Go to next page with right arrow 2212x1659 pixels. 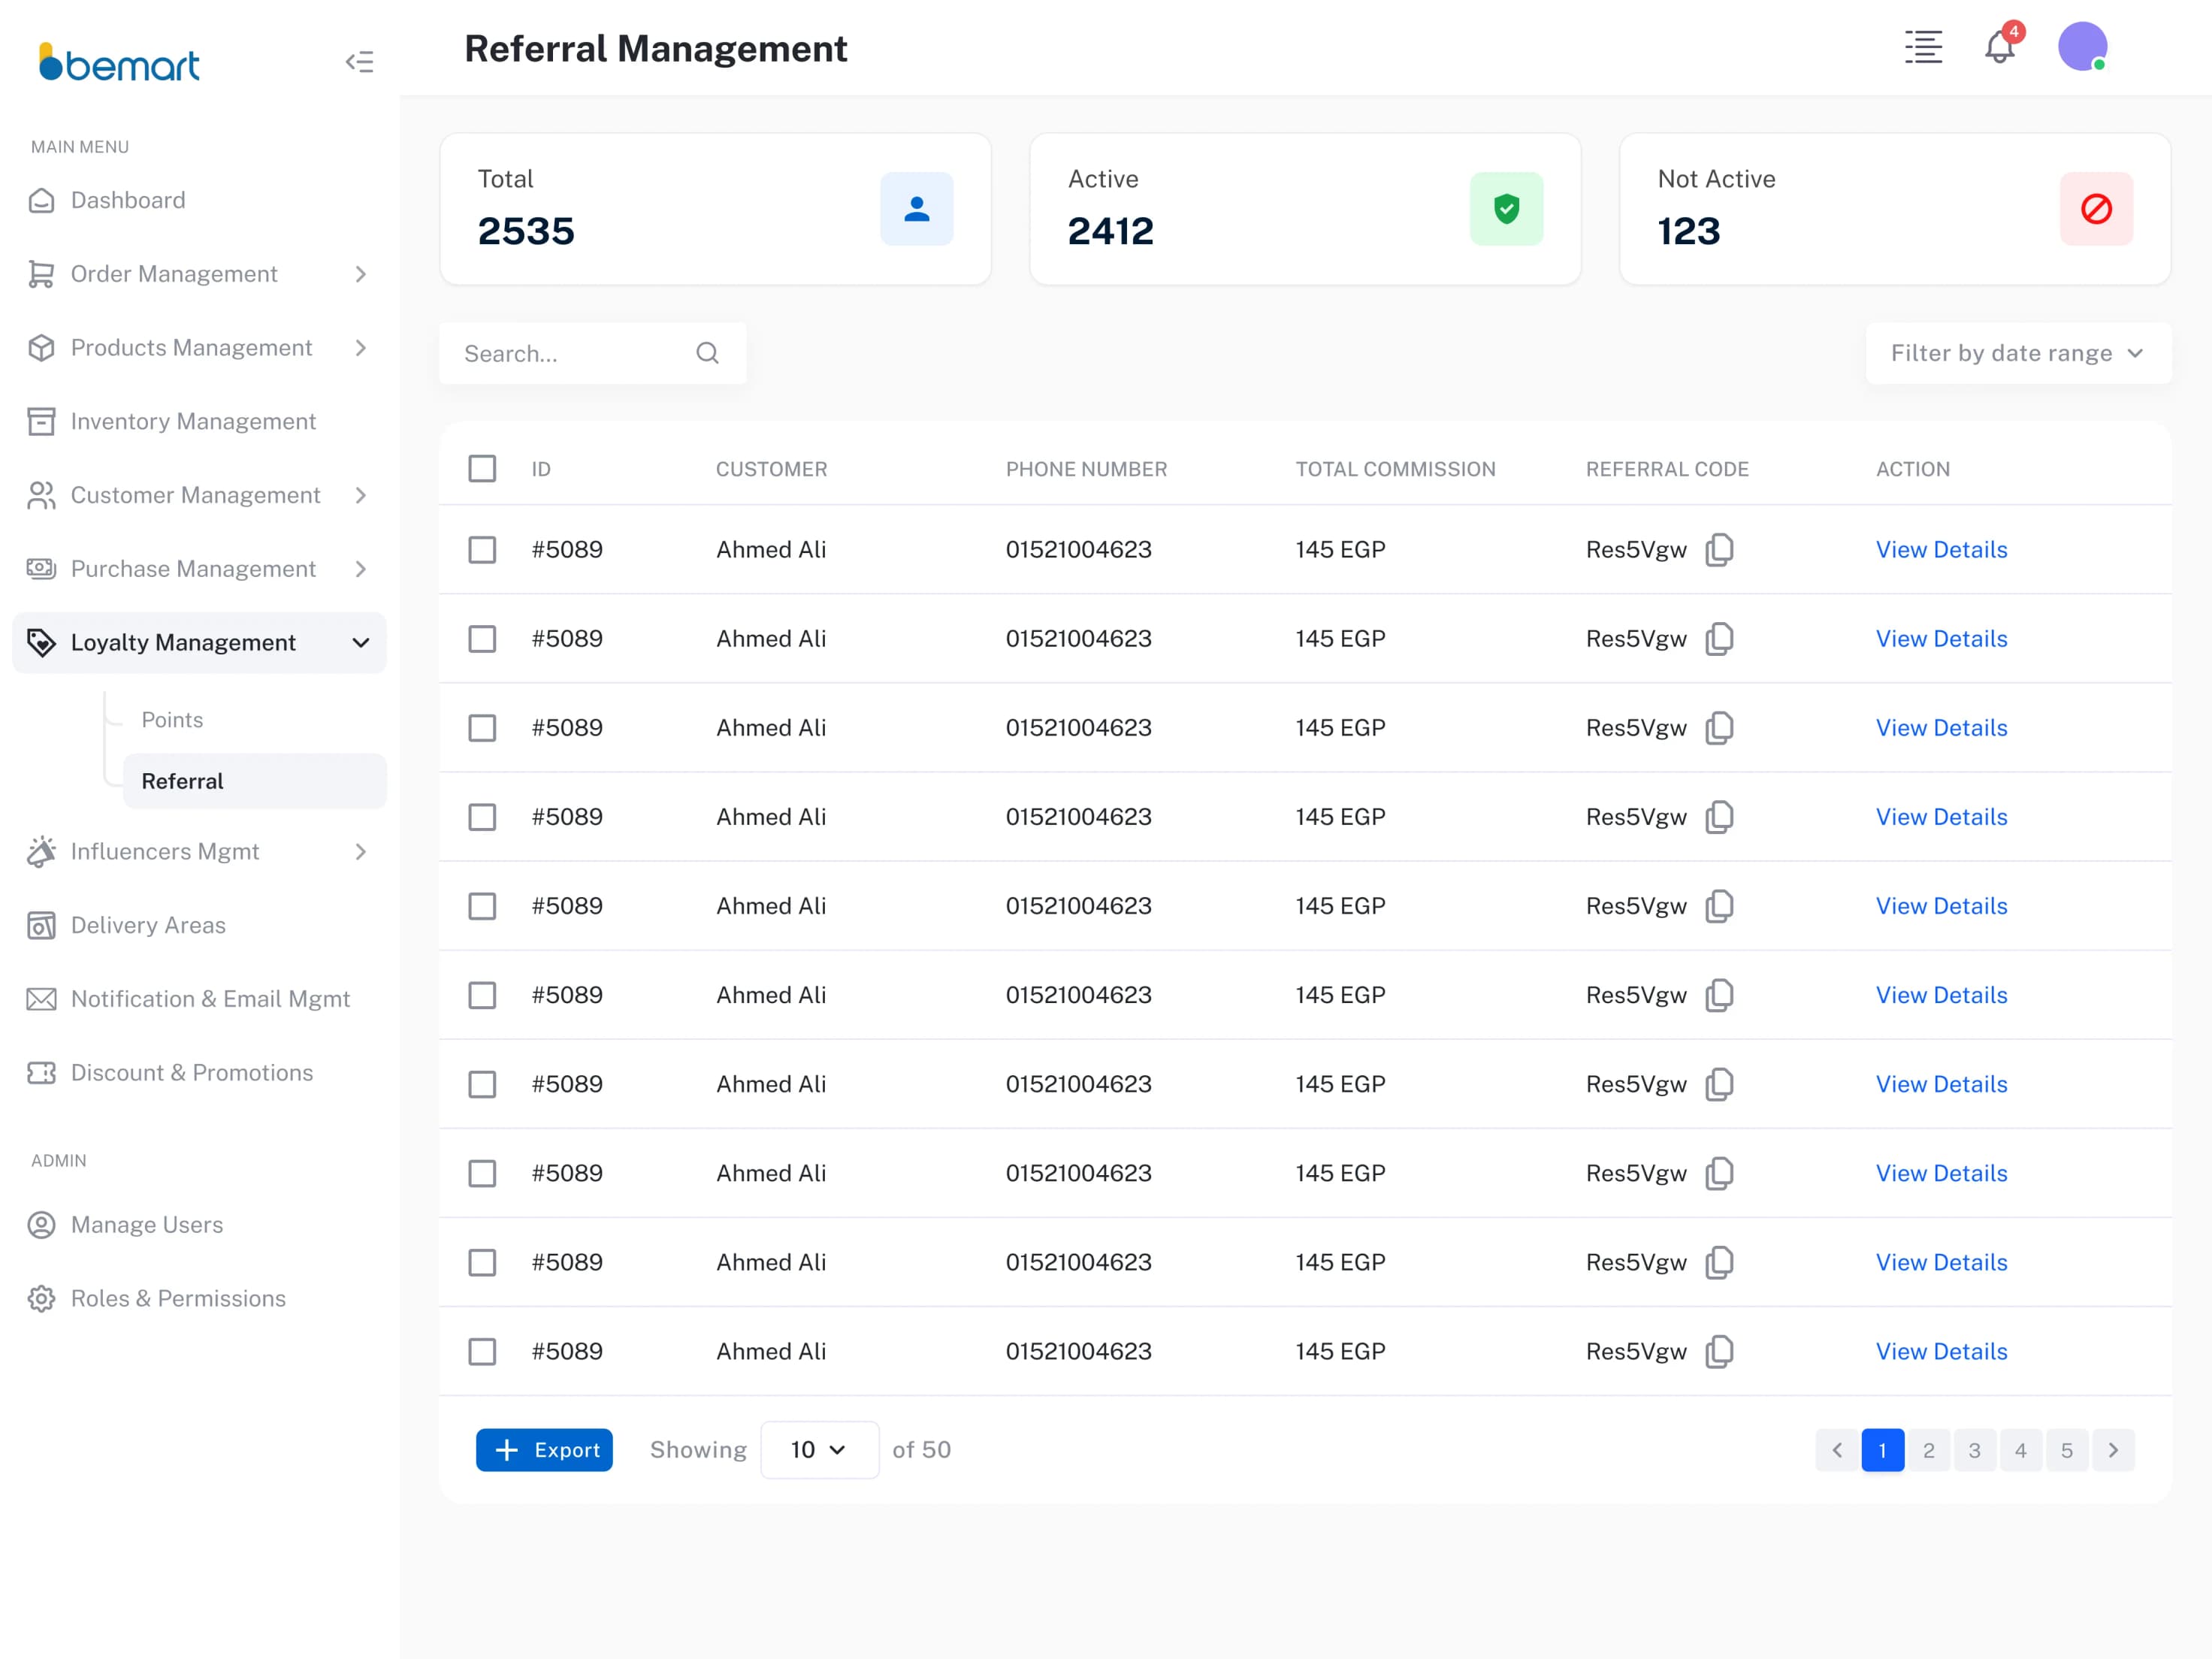click(x=2113, y=1450)
